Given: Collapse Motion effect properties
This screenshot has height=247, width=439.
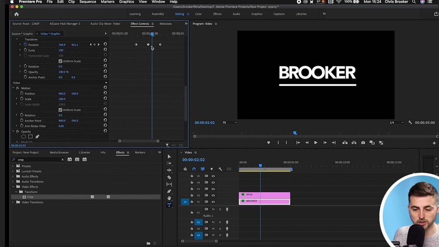Looking at the screenshot, I should click(x=13, y=88).
